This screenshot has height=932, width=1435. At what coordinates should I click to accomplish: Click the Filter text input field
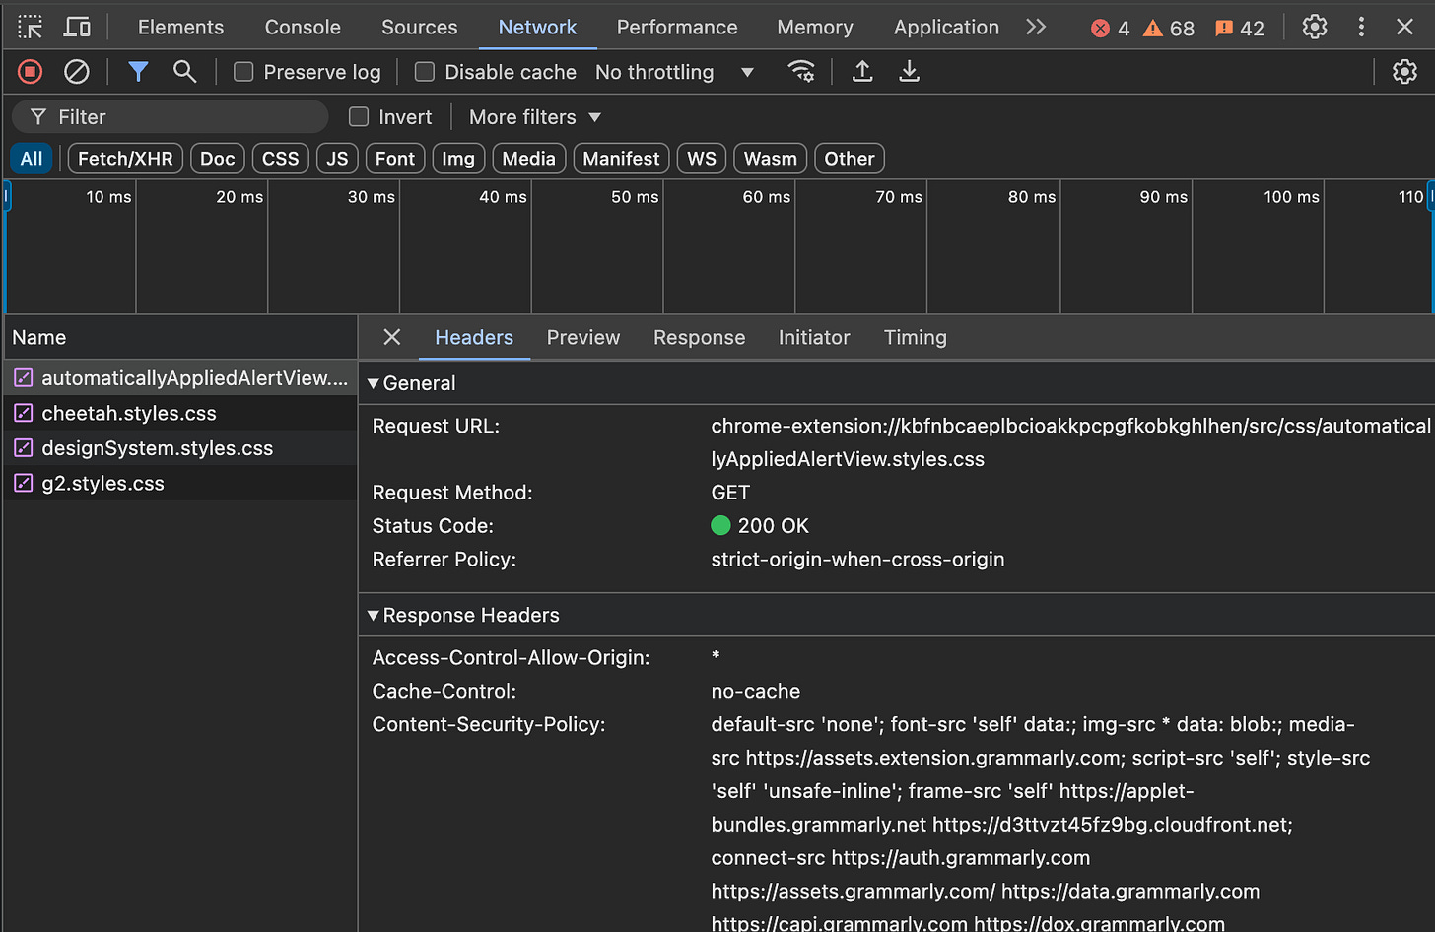tap(182, 117)
